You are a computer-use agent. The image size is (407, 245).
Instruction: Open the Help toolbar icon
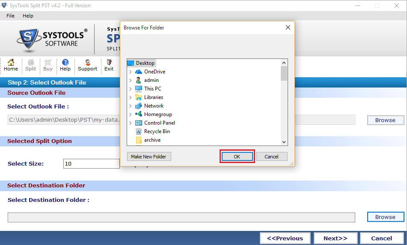[65, 62]
